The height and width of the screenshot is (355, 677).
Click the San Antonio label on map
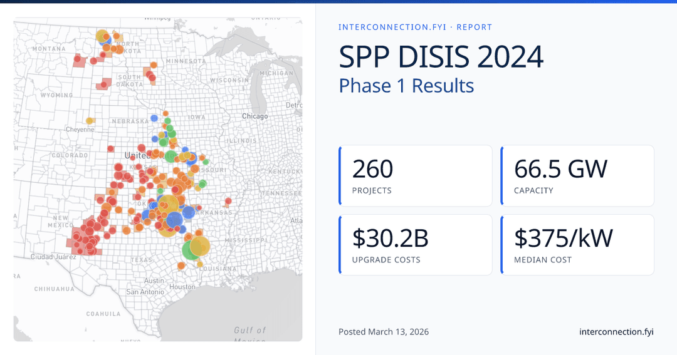pos(145,292)
